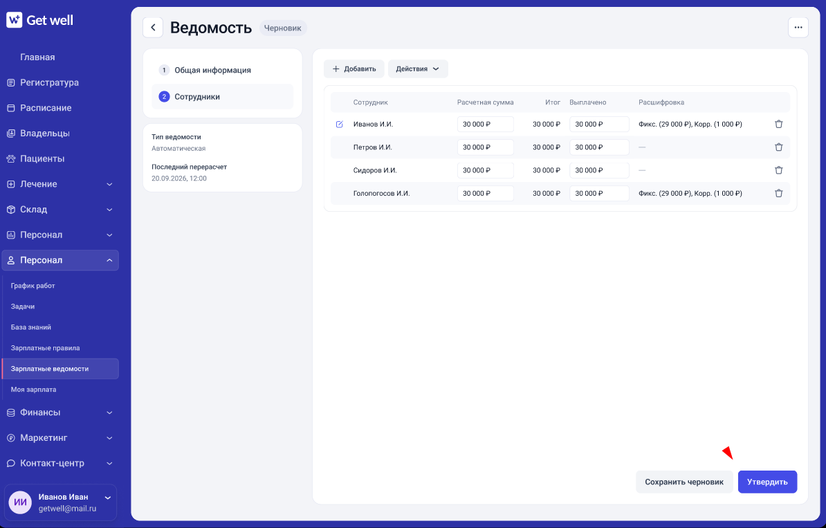Click the Сохранить черновик button
The width and height of the screenshot is (826, 528).
(683, 482)
